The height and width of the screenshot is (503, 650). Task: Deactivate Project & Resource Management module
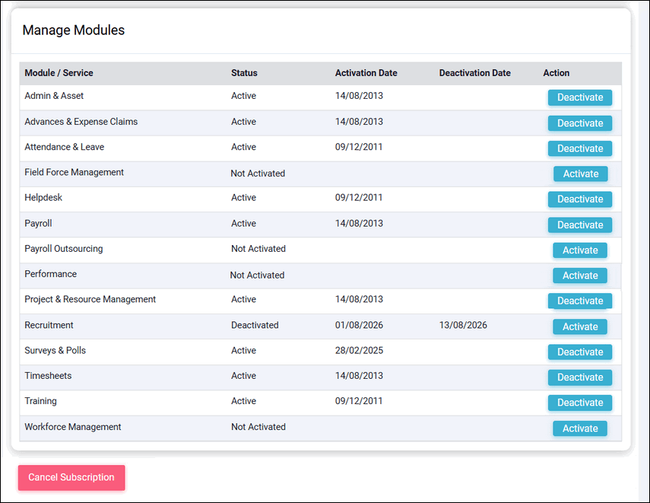point(579,301)
